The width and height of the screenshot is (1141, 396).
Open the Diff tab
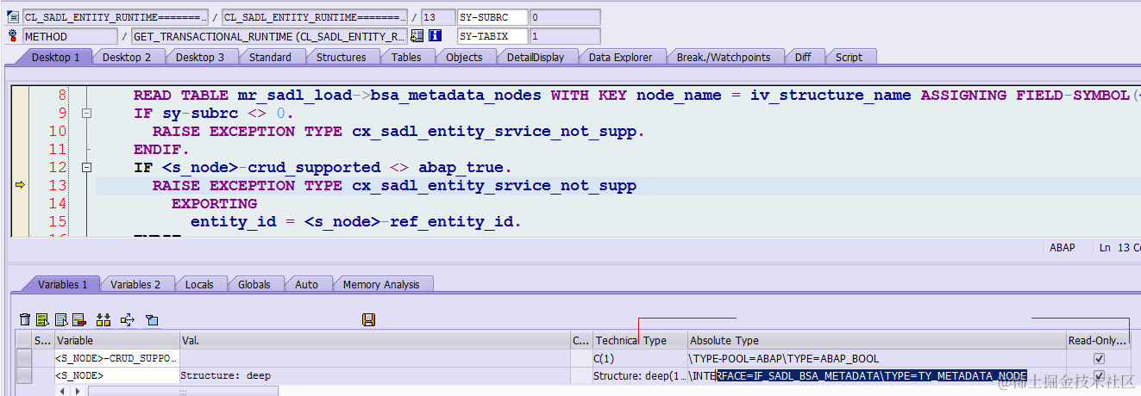[803, 57]
